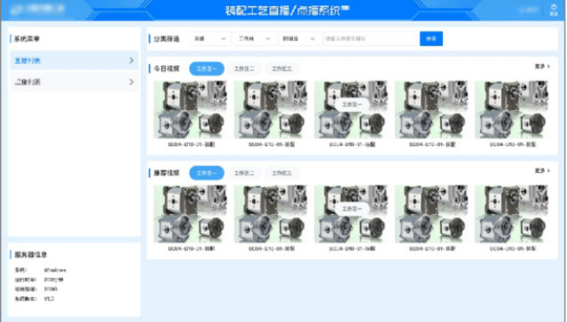567x322 pixels.
Task: Open the 点播列表 menu item
Action: (75, 82)
